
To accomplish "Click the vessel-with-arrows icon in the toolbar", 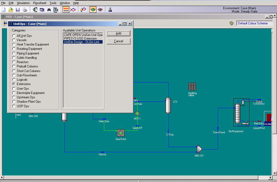I will 35,10.
